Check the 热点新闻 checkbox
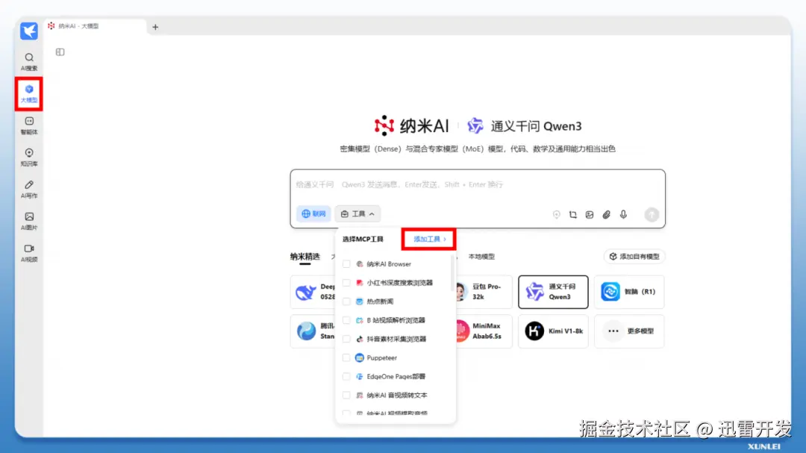 tap(346, 302)
